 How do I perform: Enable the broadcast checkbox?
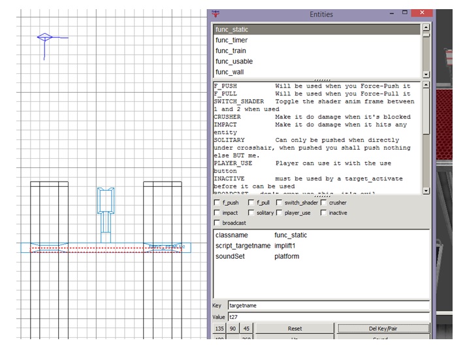click(217, 223)
